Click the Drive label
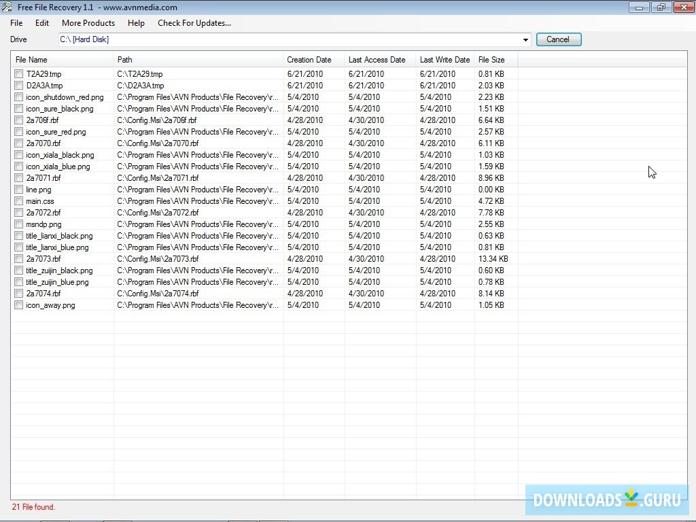696x522 pixels. [18, 39]
